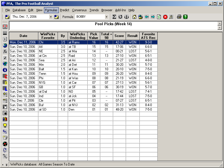Click the score cell 48-20
Viewport: 224px width, 168px height.
120,109
